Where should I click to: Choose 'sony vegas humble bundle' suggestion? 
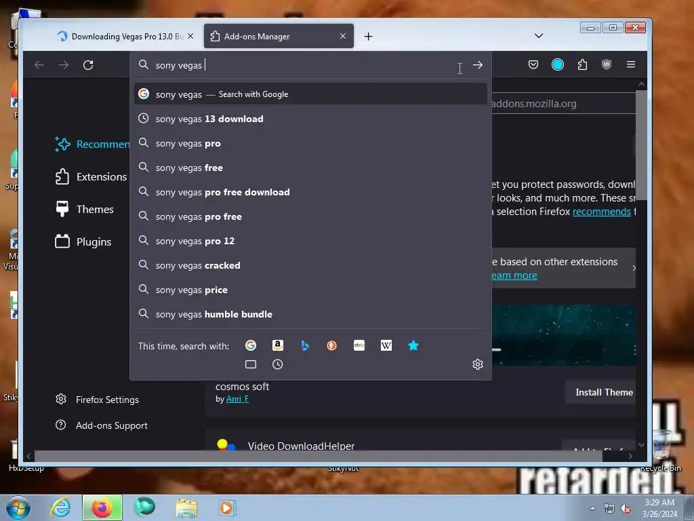[x=310, y=313]
